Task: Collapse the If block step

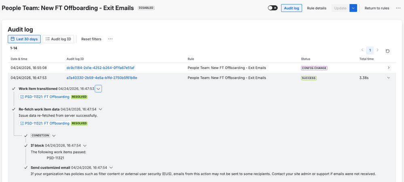Action: 85,146
